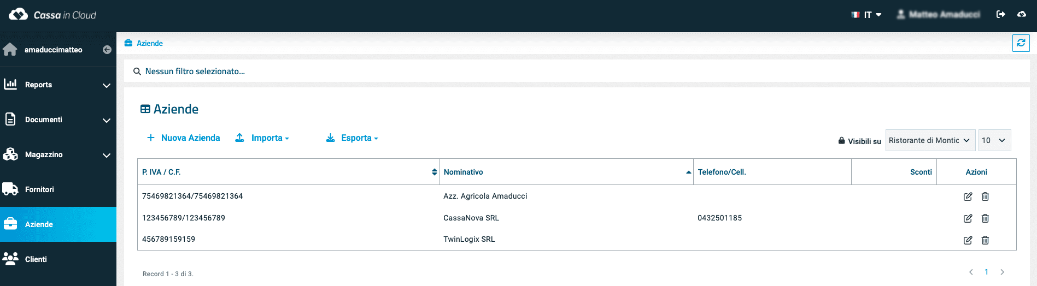Screen dimensions: 1037x286
Task: Click 75469821364/75469821364 cell
Action: [x=192, y=196]
